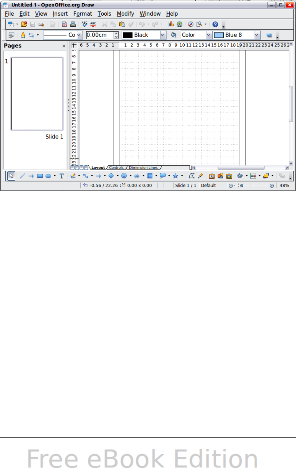Click the Document as E-mail icon
Image resolution: width=296 pixels, height=469 pixels.
pyautogui.click(x=41, y=25)
